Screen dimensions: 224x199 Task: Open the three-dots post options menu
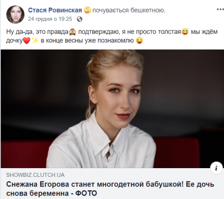pyautogui.click(x=220, y=10)
